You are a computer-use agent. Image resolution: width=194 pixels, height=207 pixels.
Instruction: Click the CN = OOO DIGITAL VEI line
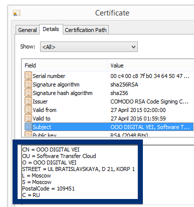click(51, 149)
